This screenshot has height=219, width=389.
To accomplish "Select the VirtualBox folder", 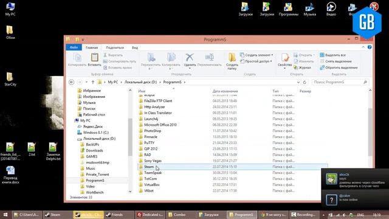I will (152, 184).
